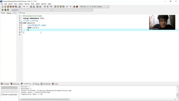Click the Goto line toolbar icon
This screenshot has height=101, width=179.
click(x=40, y=7)
